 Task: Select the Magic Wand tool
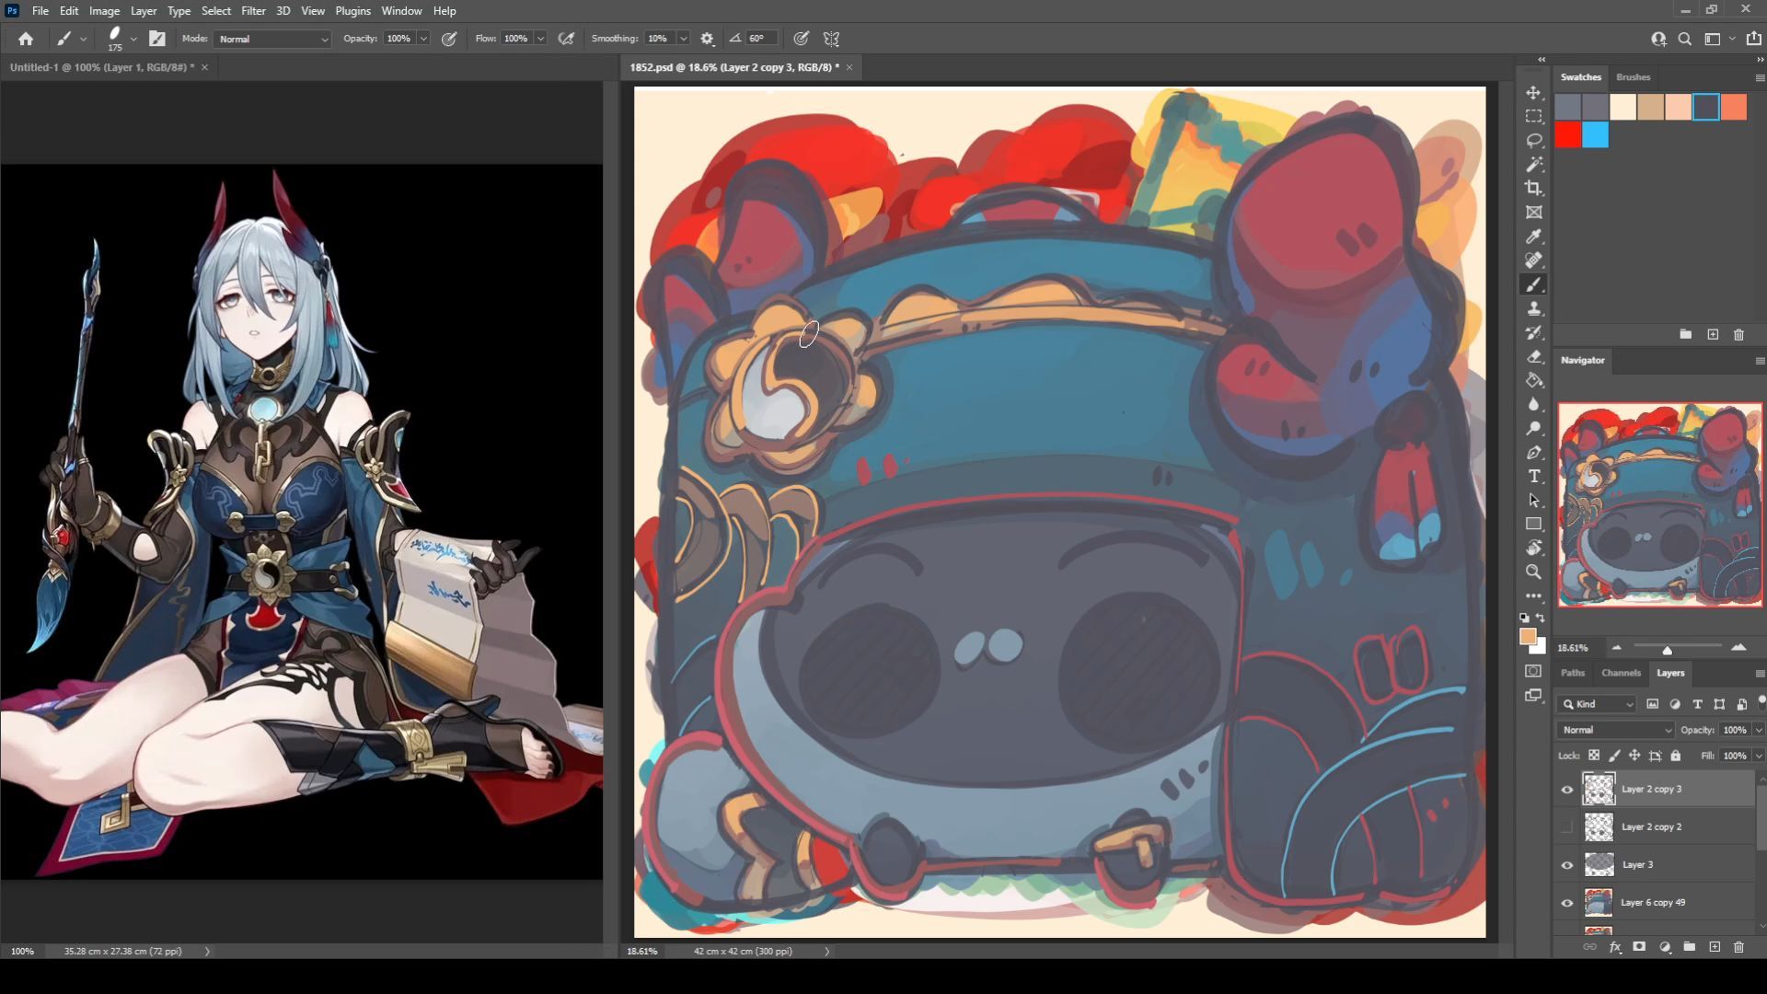[x=1533, y=165]
